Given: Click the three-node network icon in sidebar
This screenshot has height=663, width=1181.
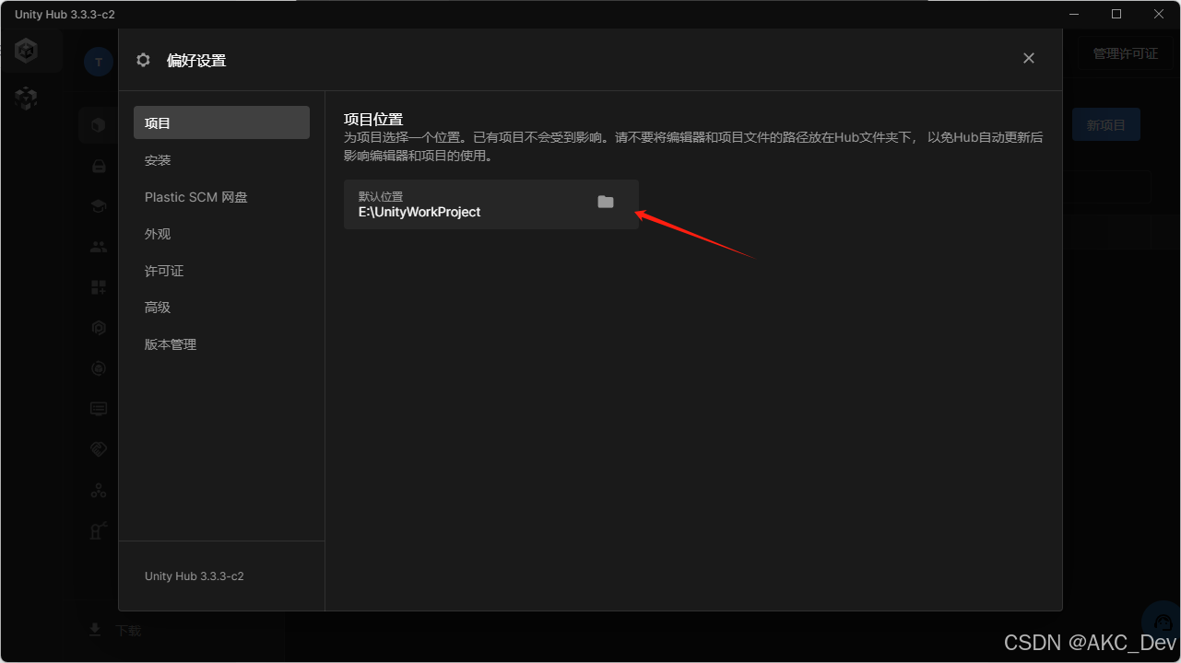Looking at the screenshot, I should click(99, 490).
